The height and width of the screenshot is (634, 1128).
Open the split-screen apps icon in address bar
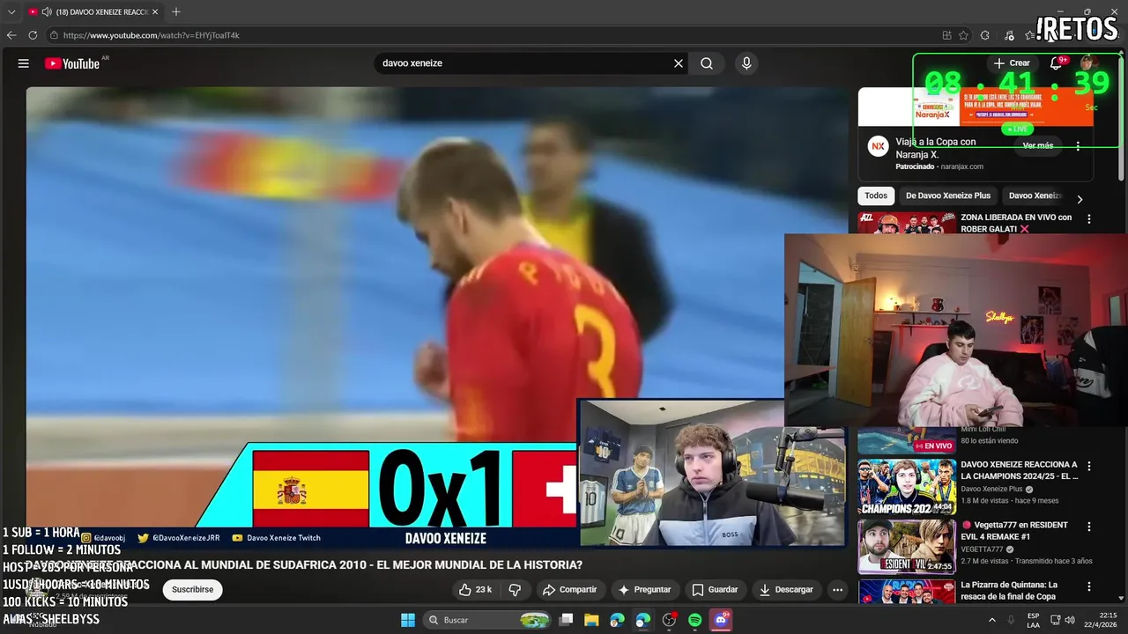946,35
